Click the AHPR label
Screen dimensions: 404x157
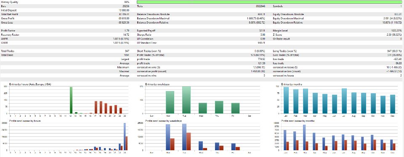coord(4,39)
